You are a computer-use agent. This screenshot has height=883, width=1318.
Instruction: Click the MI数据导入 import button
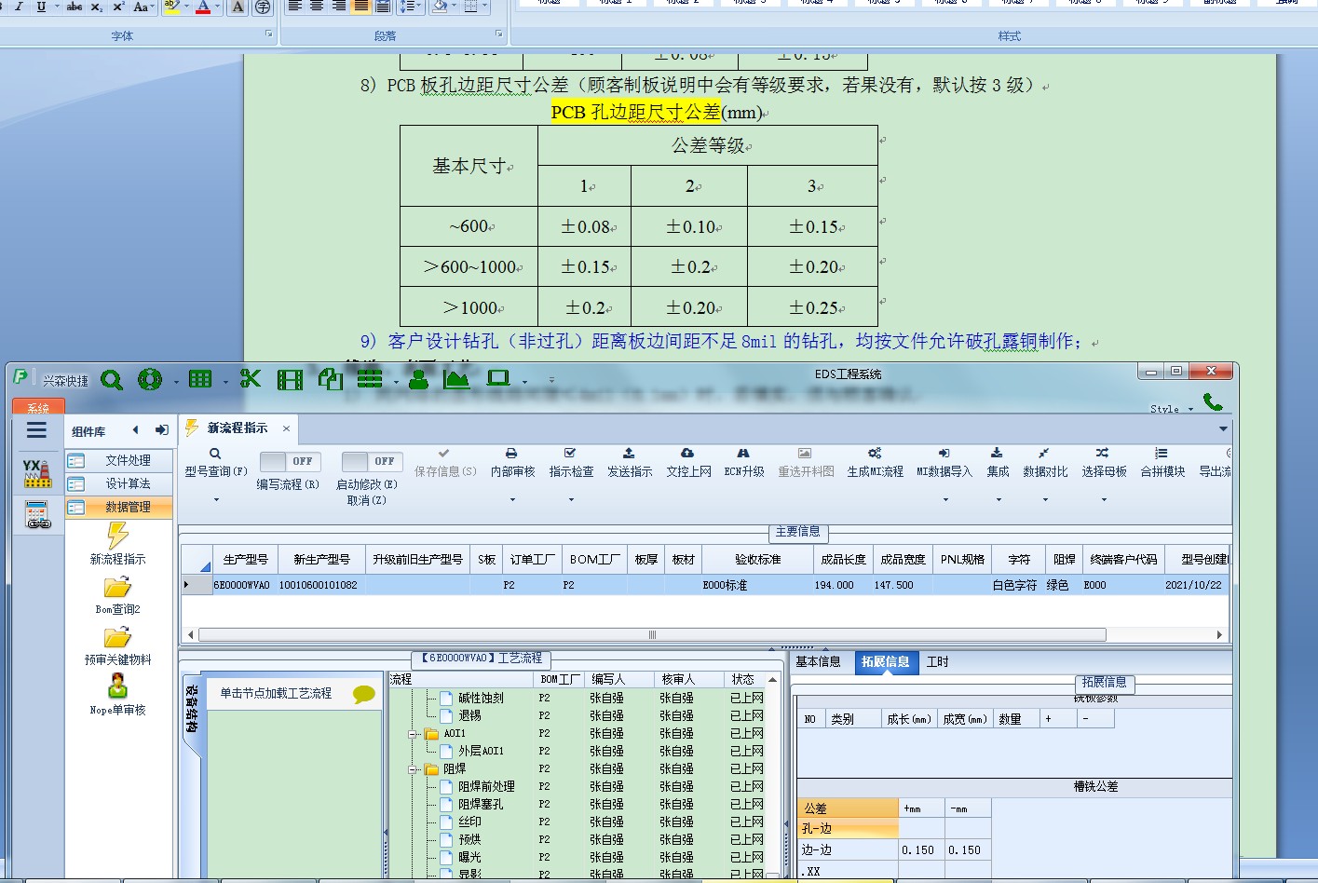tap(944, 463)
